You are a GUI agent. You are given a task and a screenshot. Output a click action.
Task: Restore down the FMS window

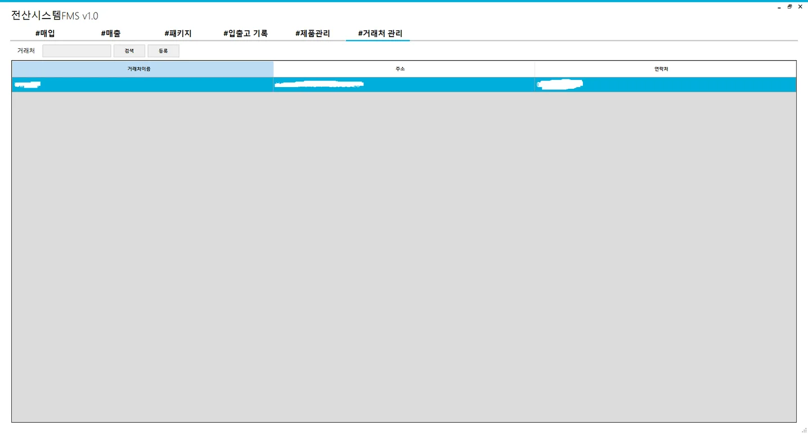pyautogui.click(x=790, y=7)
